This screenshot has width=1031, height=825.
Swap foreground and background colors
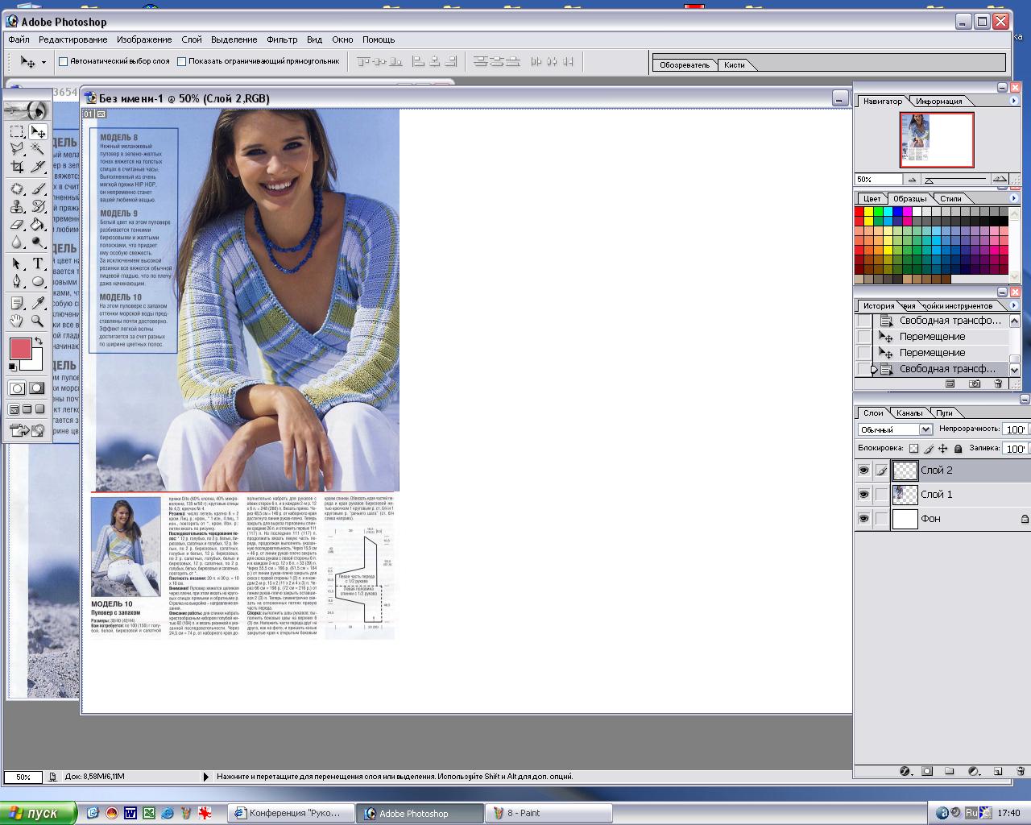[x=38, y=342]
